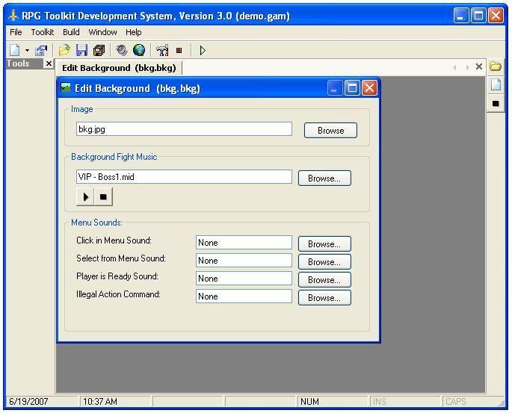Open the Build menu

pyautogui.click(x=71, y=32)
